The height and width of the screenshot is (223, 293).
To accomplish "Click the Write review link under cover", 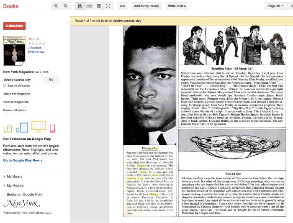I will click(x=36, y=52).
